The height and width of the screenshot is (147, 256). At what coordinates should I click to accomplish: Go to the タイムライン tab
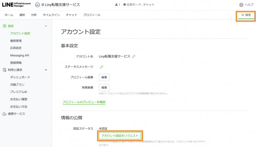click(51, 15)
